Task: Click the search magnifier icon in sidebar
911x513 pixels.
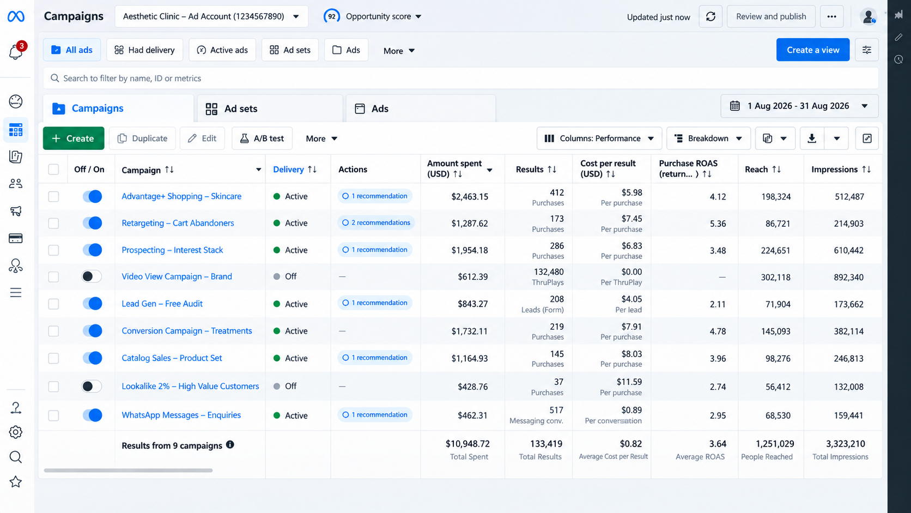Action: pos(16,457)
